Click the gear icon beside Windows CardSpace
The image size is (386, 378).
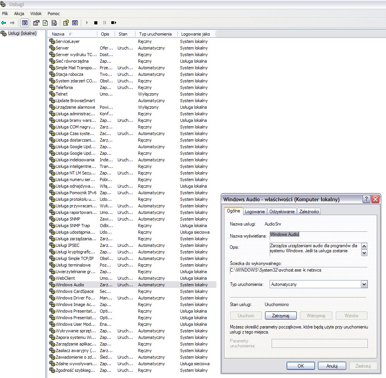pos(52,291)
